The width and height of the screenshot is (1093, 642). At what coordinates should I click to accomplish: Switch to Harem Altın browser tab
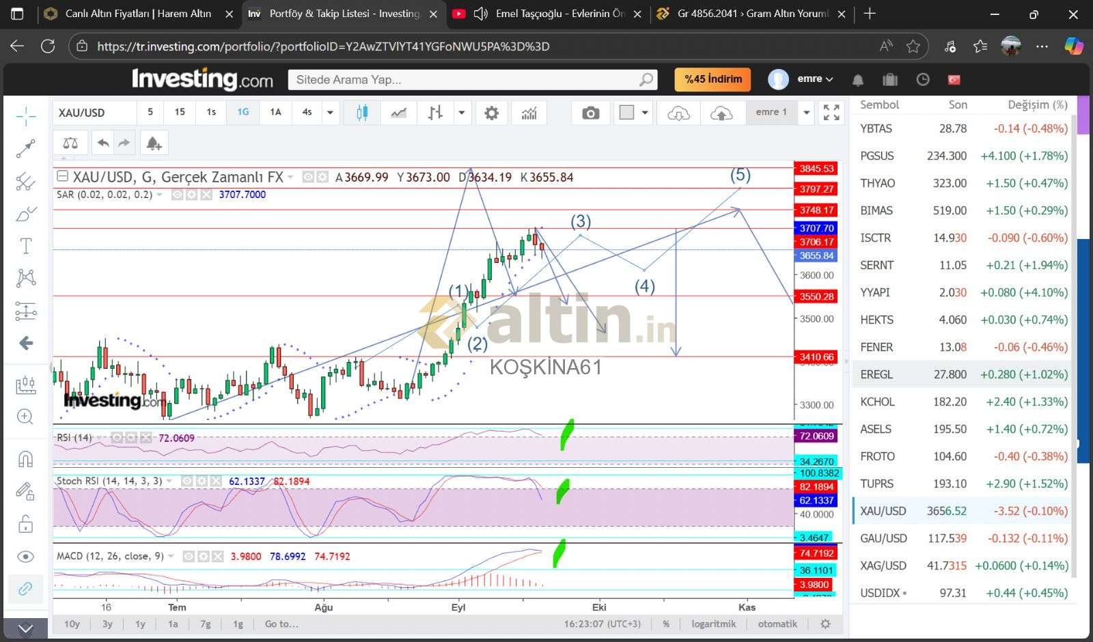click(x=137, y=14)
